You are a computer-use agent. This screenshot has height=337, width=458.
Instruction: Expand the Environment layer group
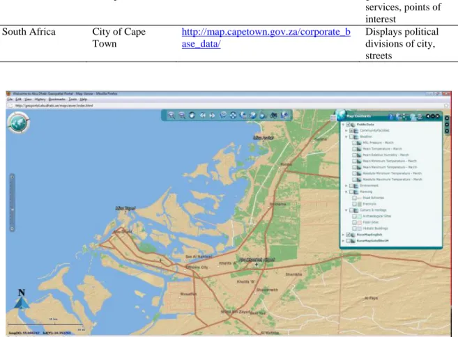click(x=346, y=186)
